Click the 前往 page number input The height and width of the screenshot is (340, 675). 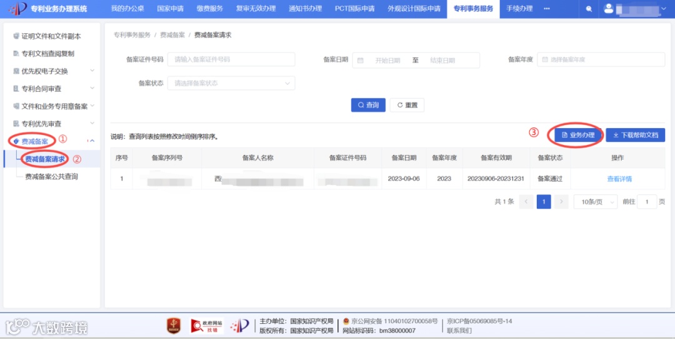tap(647, 202)
